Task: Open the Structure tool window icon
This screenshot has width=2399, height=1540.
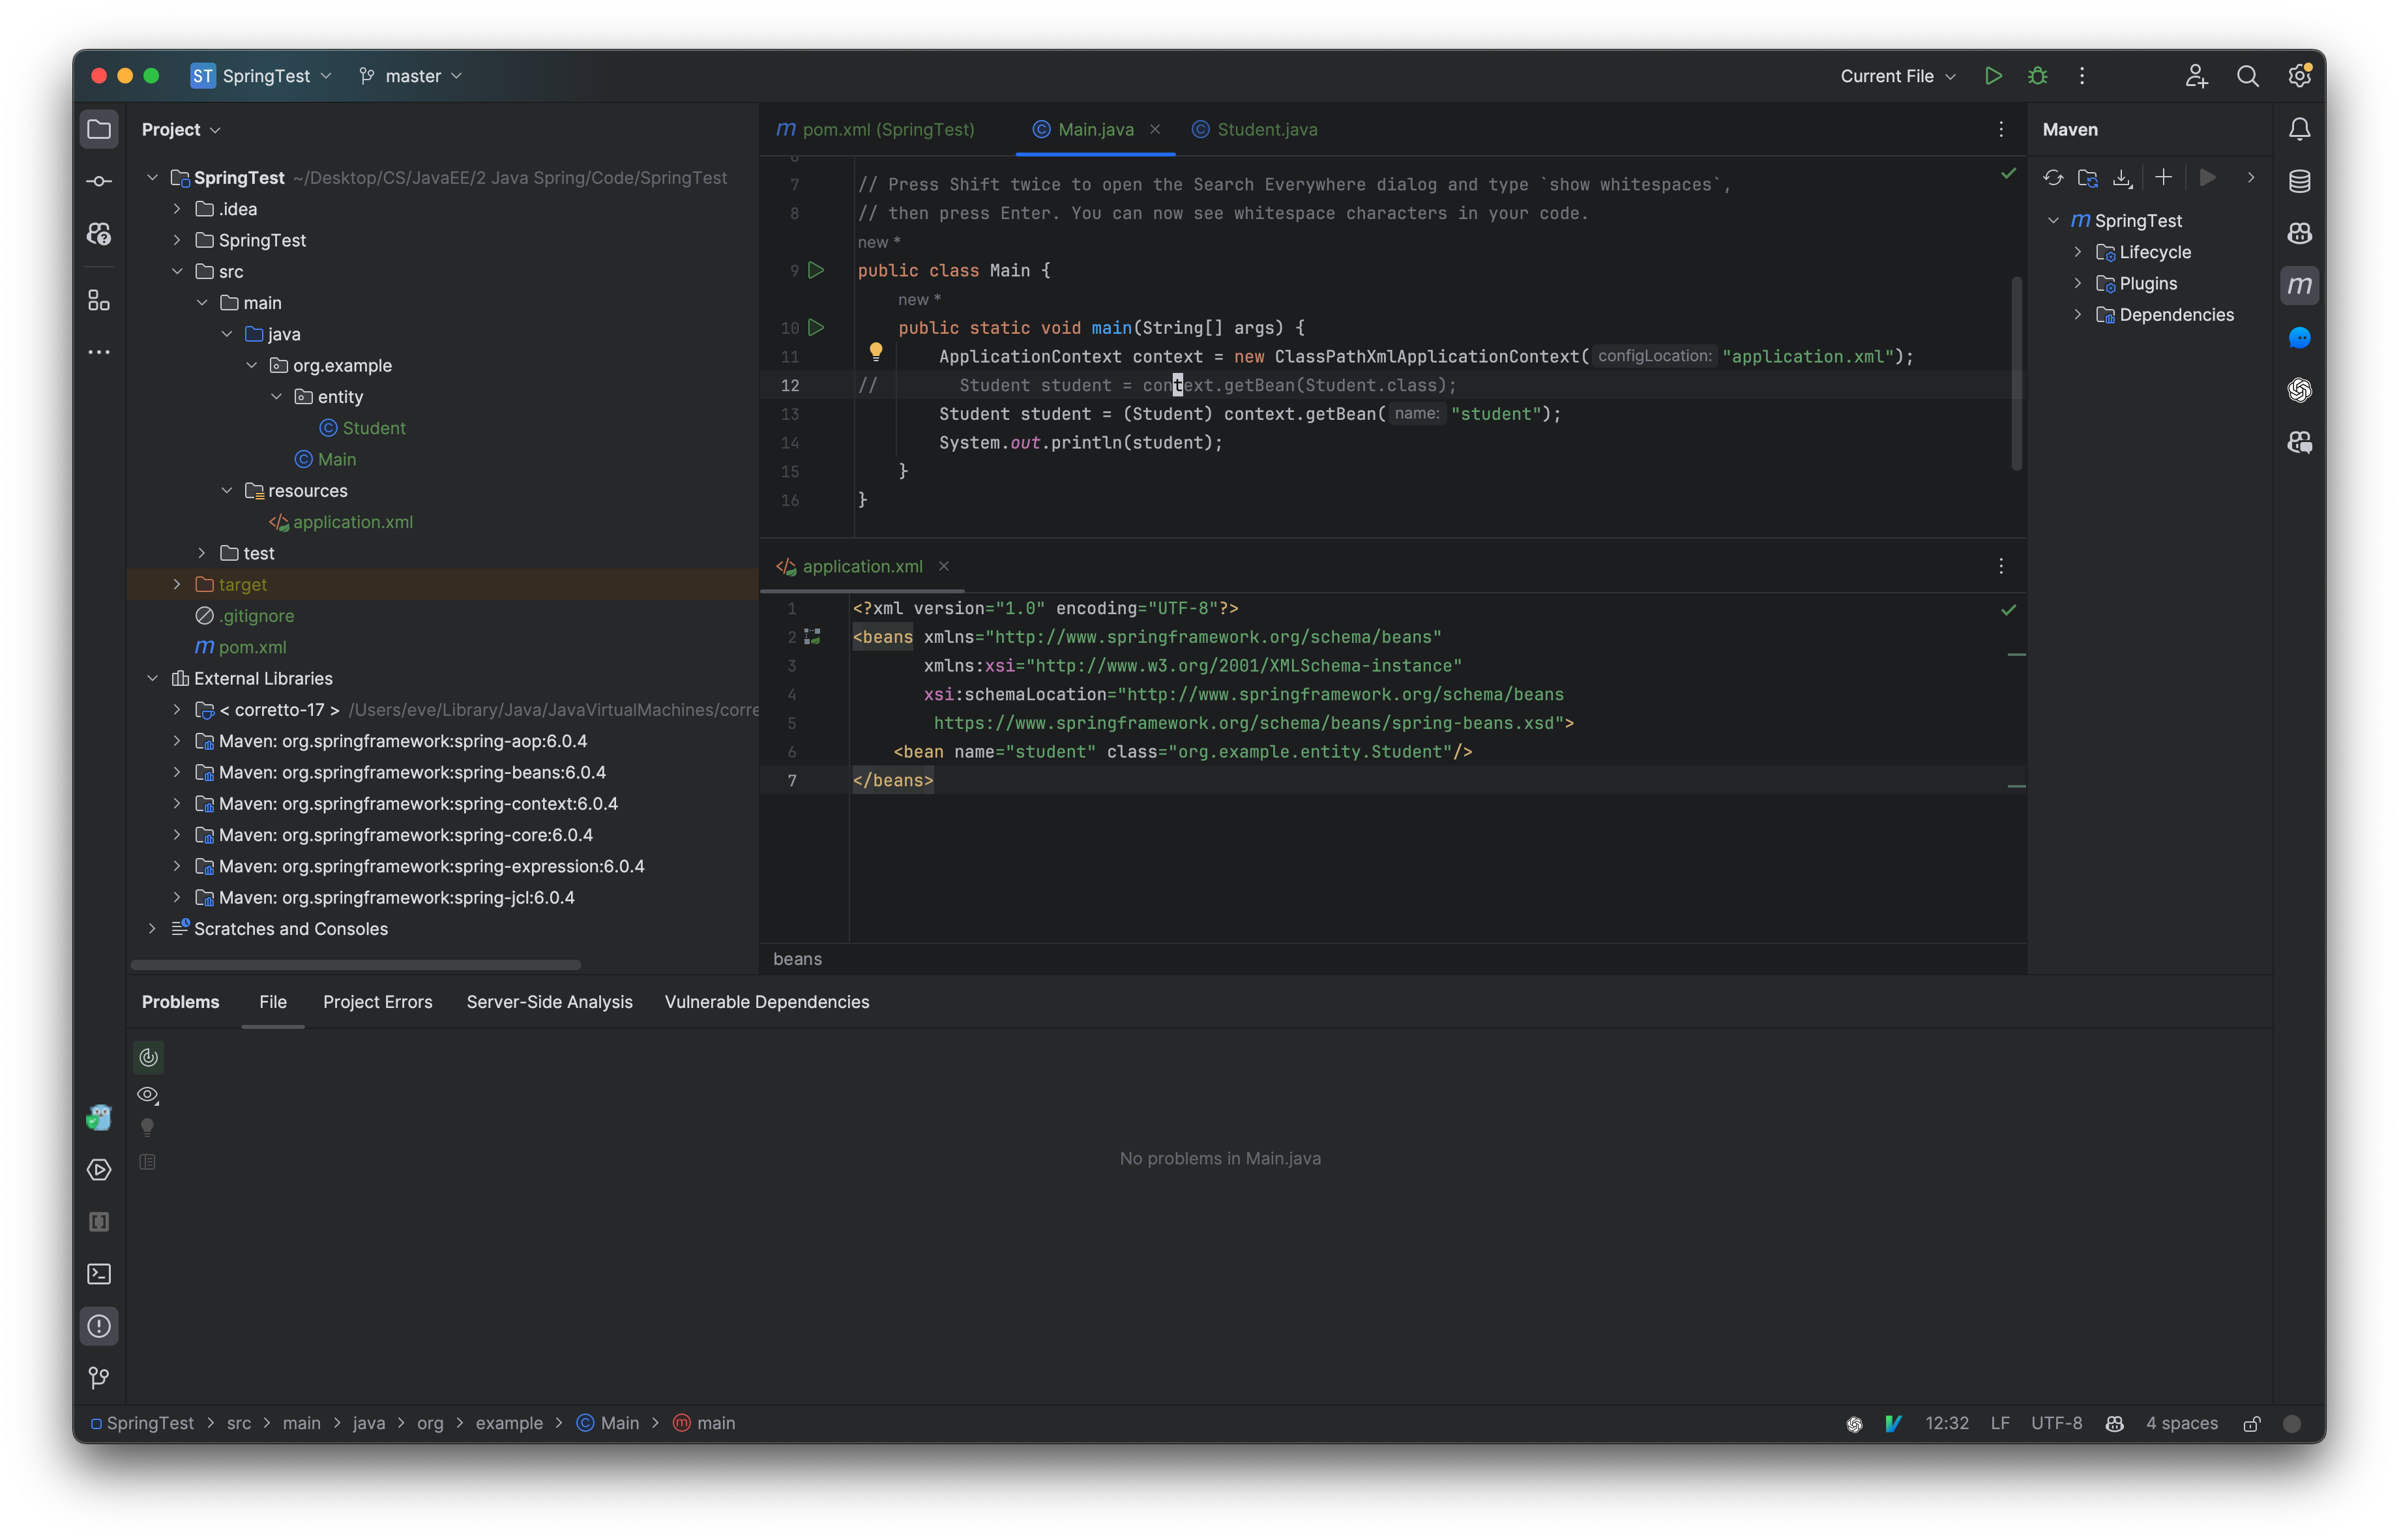Action: [99, 300]
